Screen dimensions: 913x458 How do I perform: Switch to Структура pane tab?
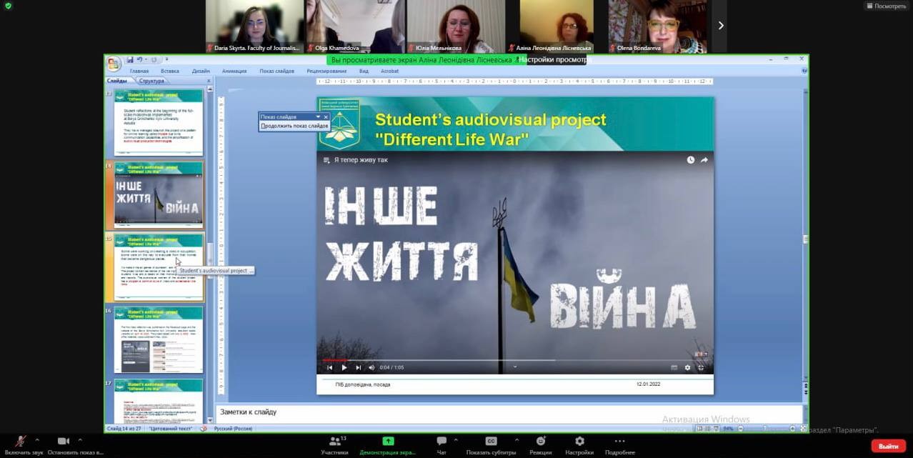pos(151,81)
